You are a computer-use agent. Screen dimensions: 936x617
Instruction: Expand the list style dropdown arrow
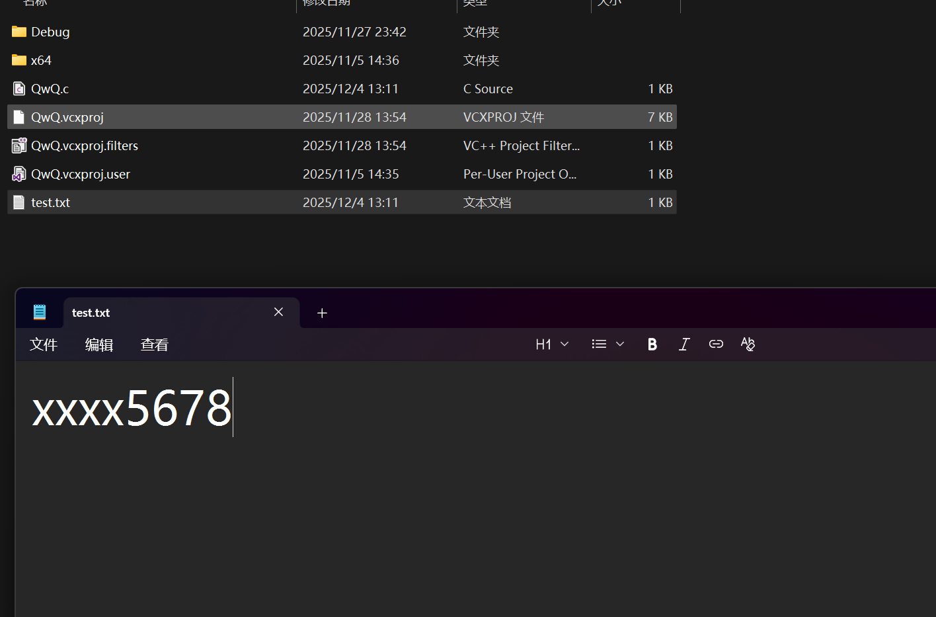pos(620,344)
